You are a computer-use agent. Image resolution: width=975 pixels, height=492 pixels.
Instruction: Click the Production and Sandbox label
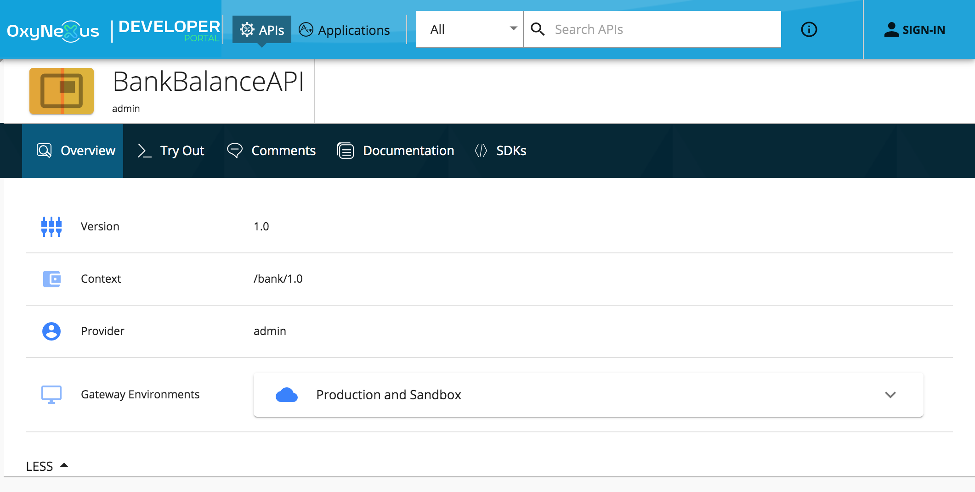[x=389, y=395]
